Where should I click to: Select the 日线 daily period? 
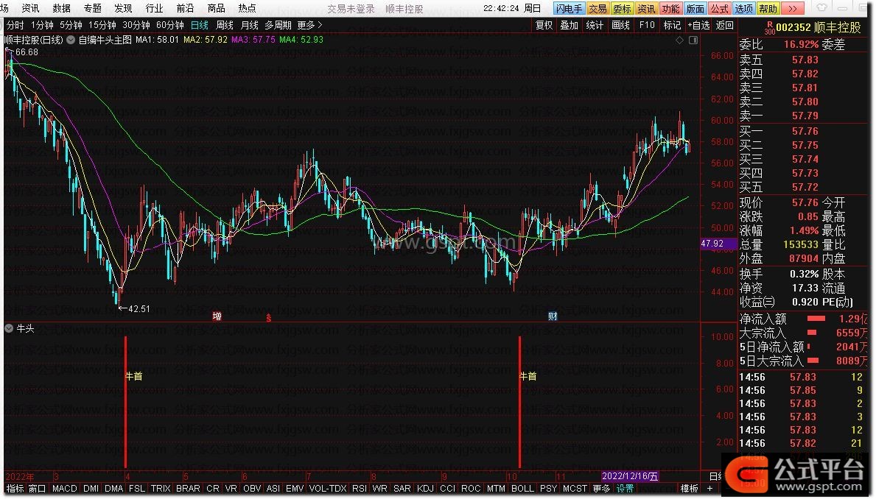coord(200,25)
